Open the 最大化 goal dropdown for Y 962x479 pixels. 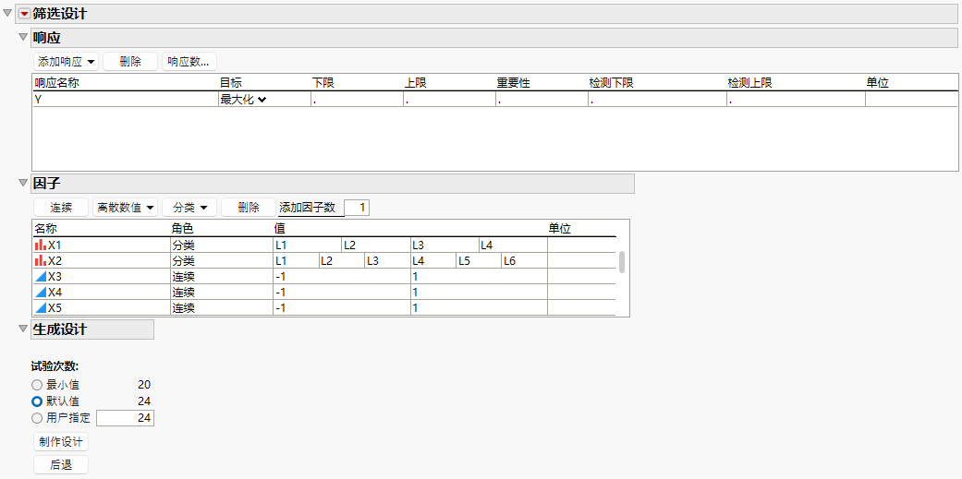click(x=242, y=100)
